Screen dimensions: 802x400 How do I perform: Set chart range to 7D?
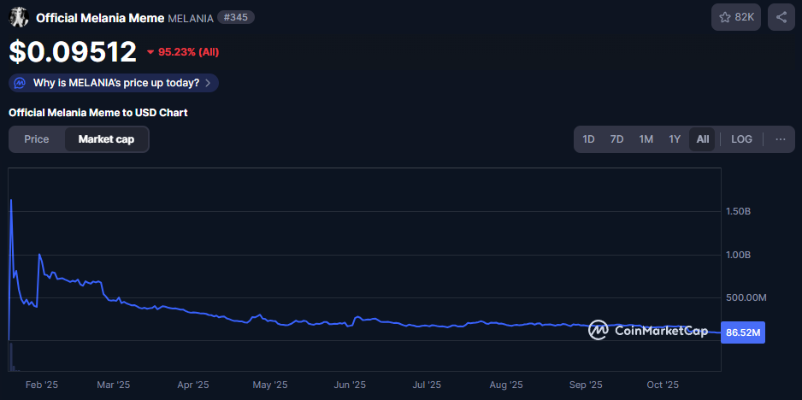point(616,139)
